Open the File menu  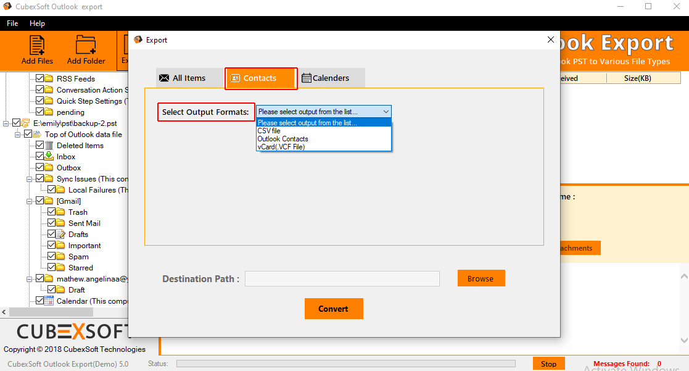pyautogui.click(x=12, y=23)
